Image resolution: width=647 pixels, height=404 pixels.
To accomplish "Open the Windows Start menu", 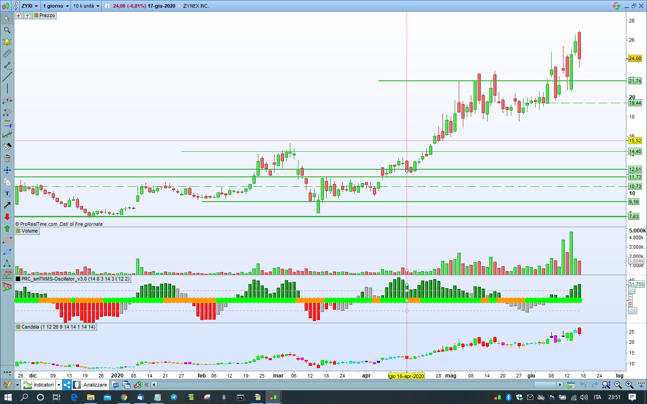I will 8,397.
